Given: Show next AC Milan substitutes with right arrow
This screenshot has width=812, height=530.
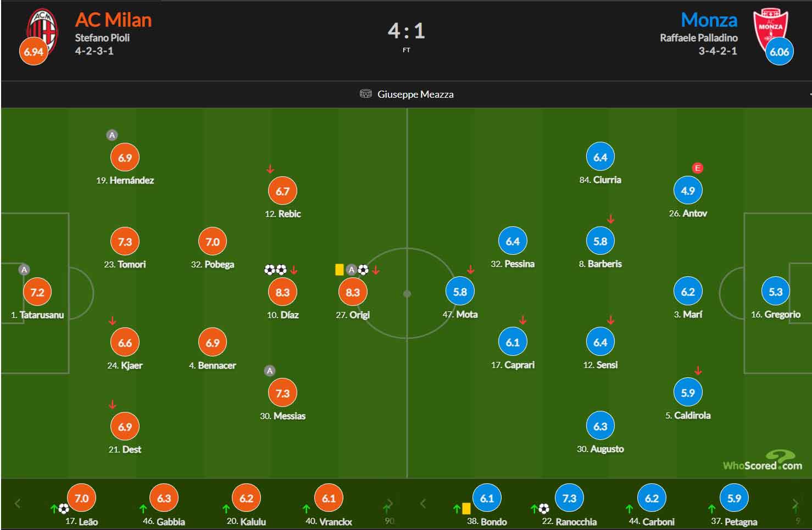Looking at the screenshot, I should tap(390, 504).
